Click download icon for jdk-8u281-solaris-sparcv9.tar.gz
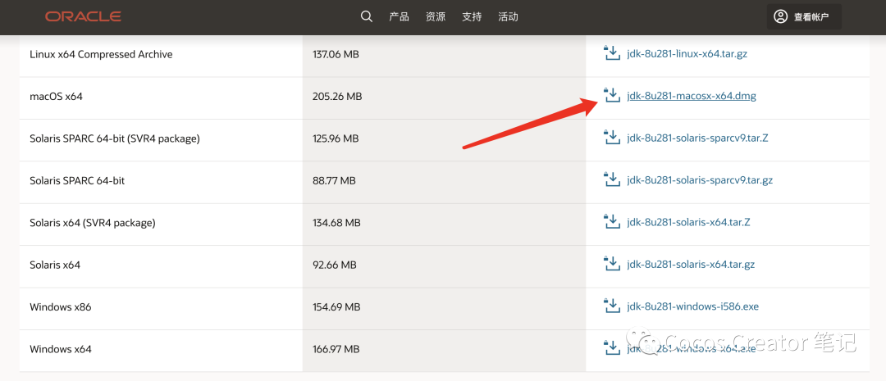Viewport: 886px width, 381px height. click(x=612, y=180)
